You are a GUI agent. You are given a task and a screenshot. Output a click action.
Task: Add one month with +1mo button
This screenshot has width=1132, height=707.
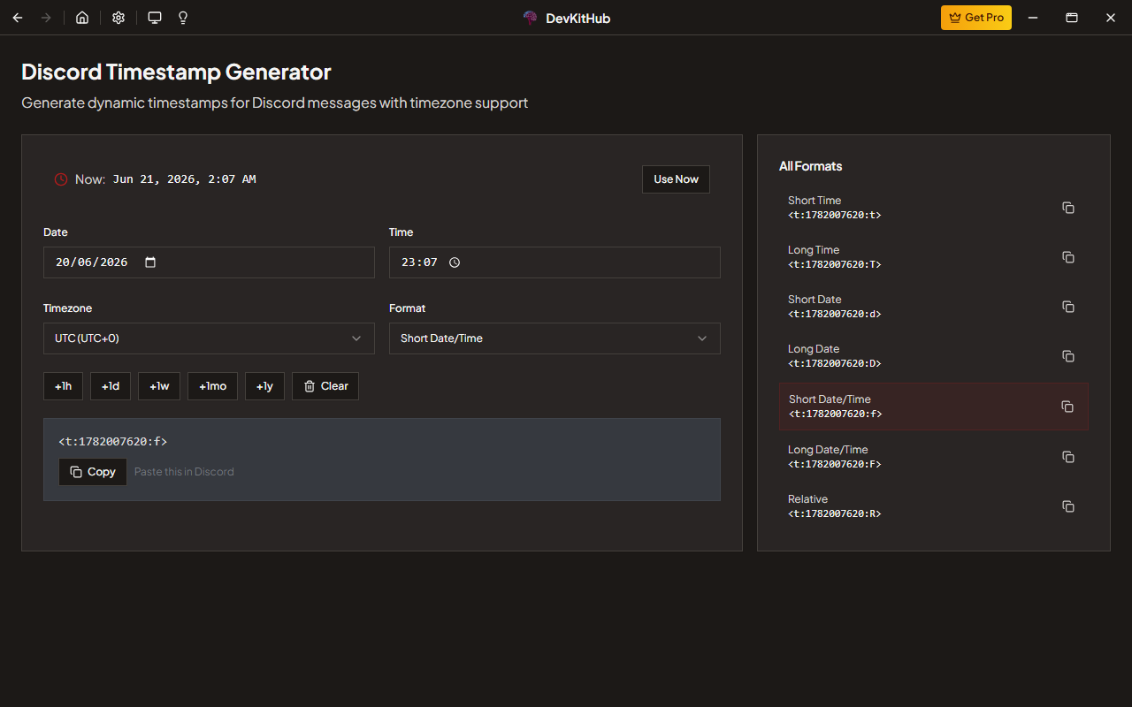212,386
